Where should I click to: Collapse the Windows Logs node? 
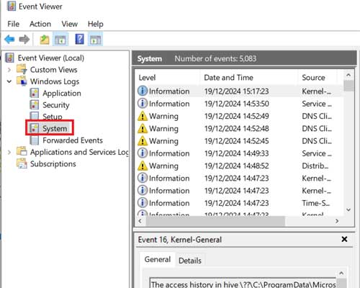pyautogui.click(x=9, y=81)
